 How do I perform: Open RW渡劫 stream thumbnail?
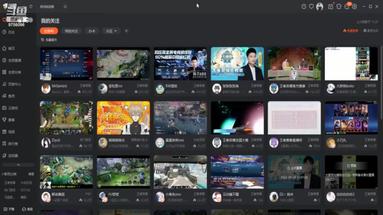coord(180,64)
